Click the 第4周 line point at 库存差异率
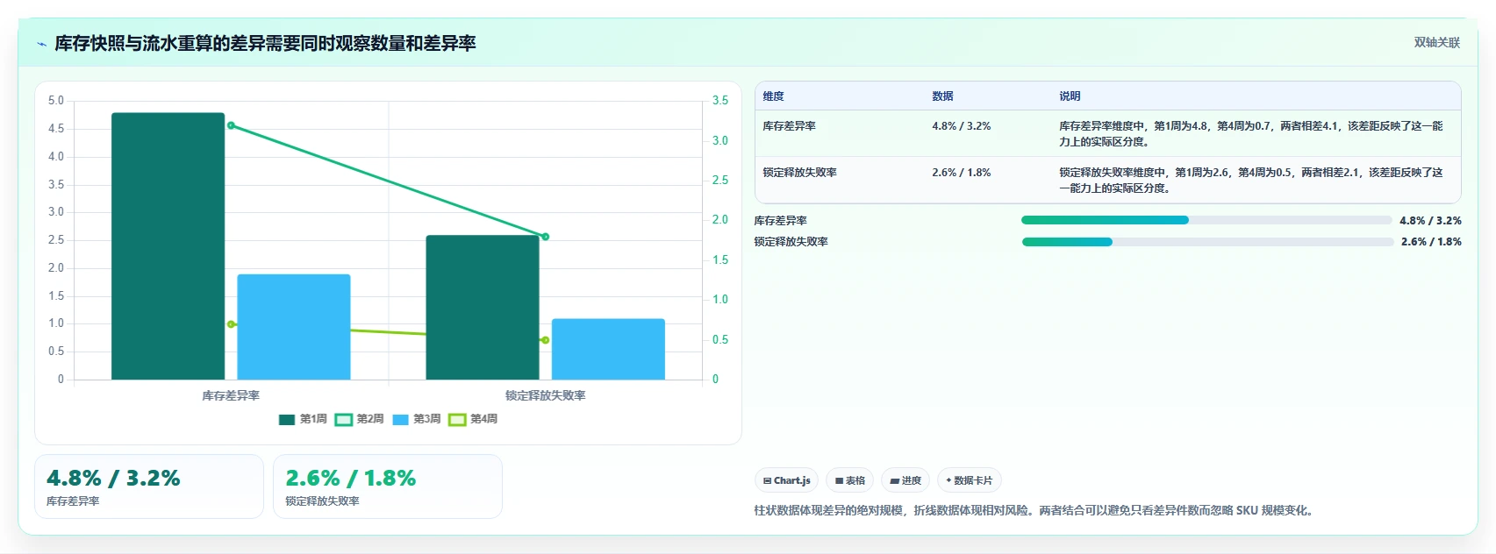Viewport: 1496px width, 554px height. pyautogui.click(x=231, y=324)
